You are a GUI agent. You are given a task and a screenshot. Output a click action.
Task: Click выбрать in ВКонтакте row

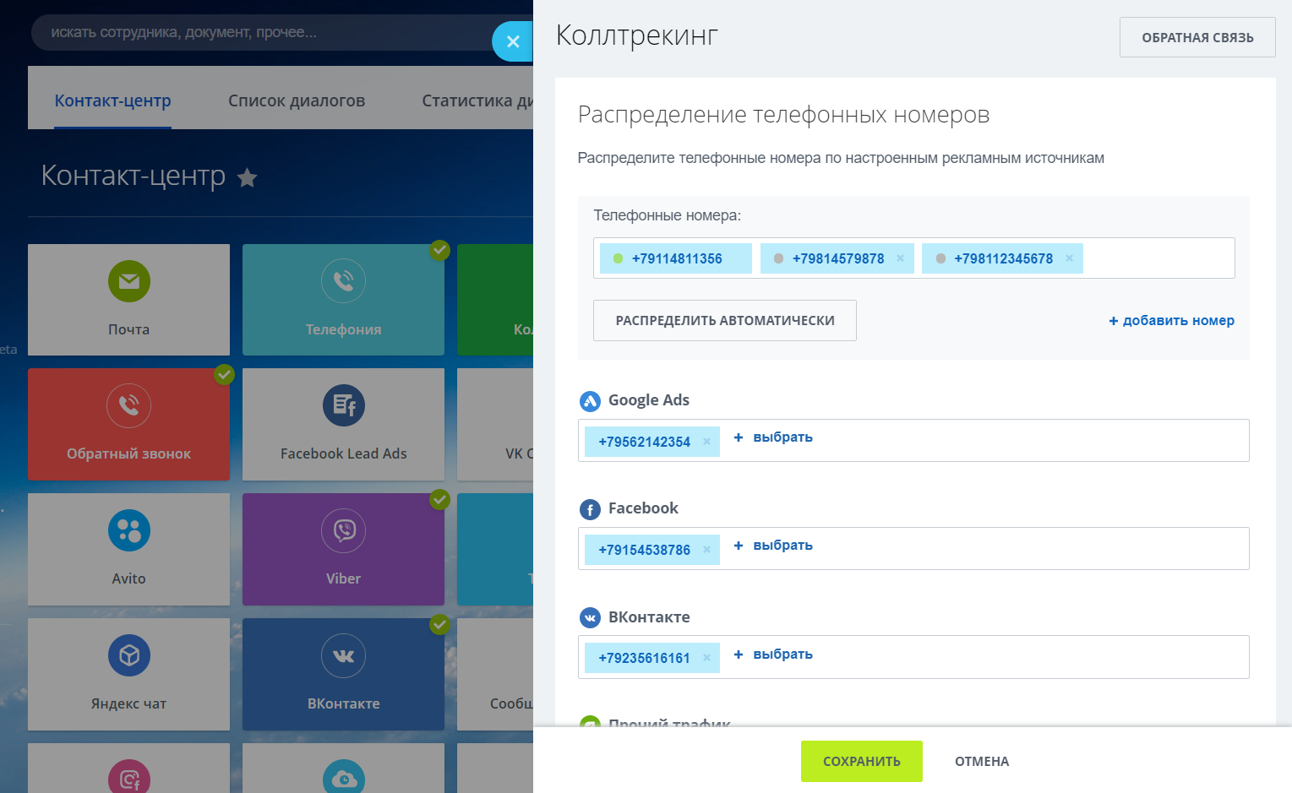[x=773, y=654]
